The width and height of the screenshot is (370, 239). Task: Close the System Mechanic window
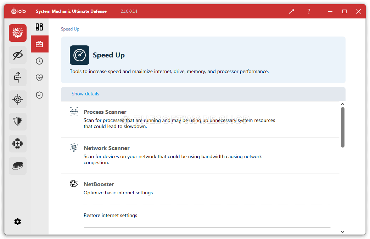coord(359,11)
